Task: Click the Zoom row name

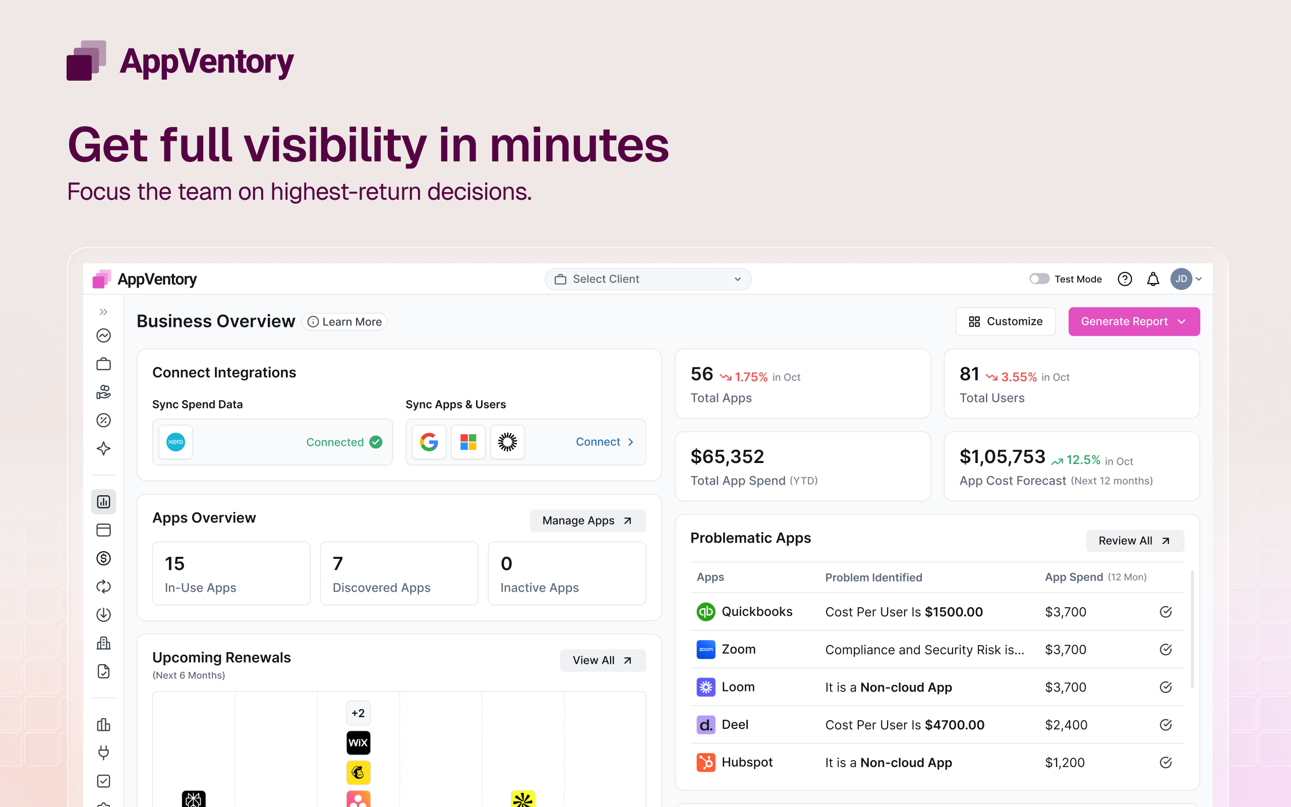Action: (x=738, y=650)
